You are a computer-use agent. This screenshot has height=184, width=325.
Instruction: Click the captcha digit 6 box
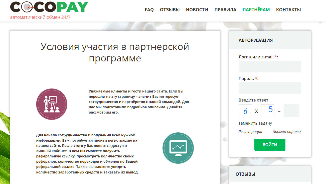[x=245, y=111]
